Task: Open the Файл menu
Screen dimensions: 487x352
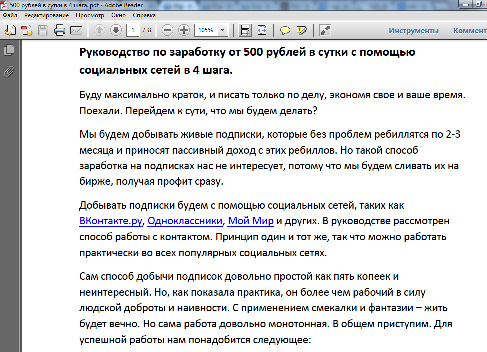Action: (10, 15)
